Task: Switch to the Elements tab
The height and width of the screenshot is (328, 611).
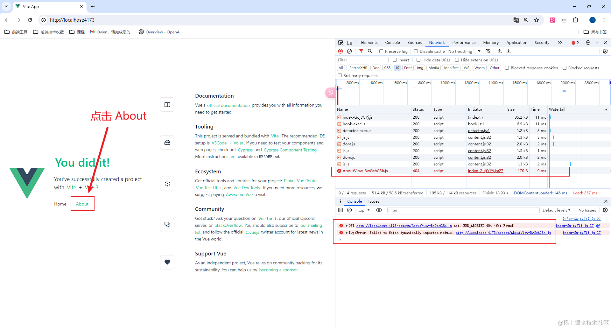Action: (369, 43)
